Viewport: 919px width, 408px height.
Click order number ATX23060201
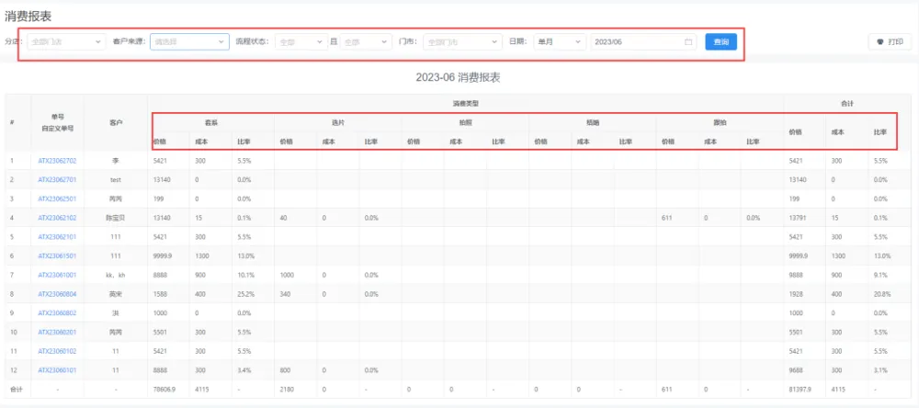57,332
